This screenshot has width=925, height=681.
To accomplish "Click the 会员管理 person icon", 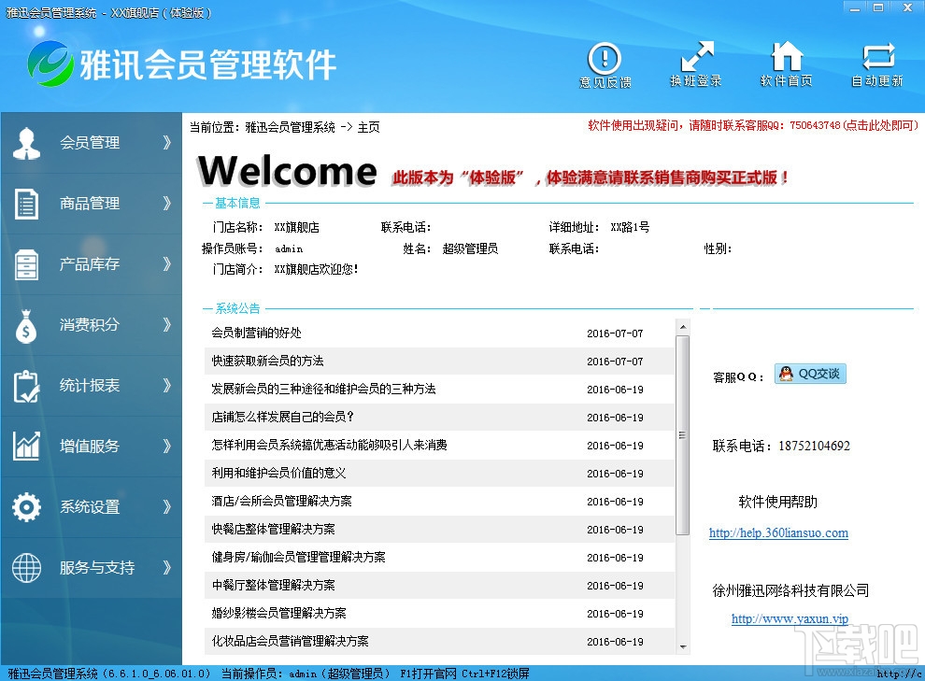I will click(x=26, y=143).
